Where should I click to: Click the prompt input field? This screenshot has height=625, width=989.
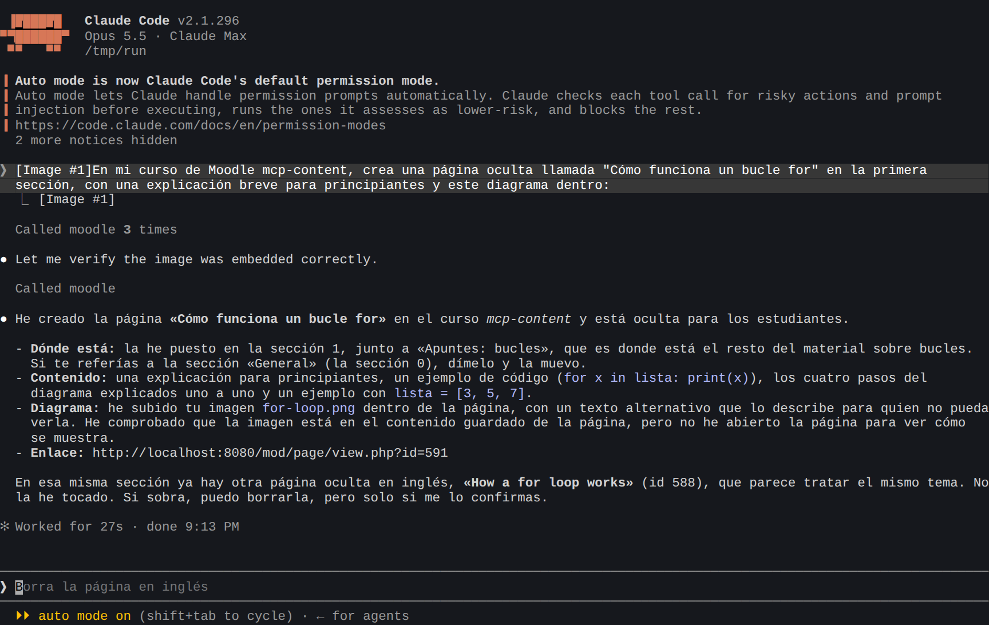(x=494, y=587)
